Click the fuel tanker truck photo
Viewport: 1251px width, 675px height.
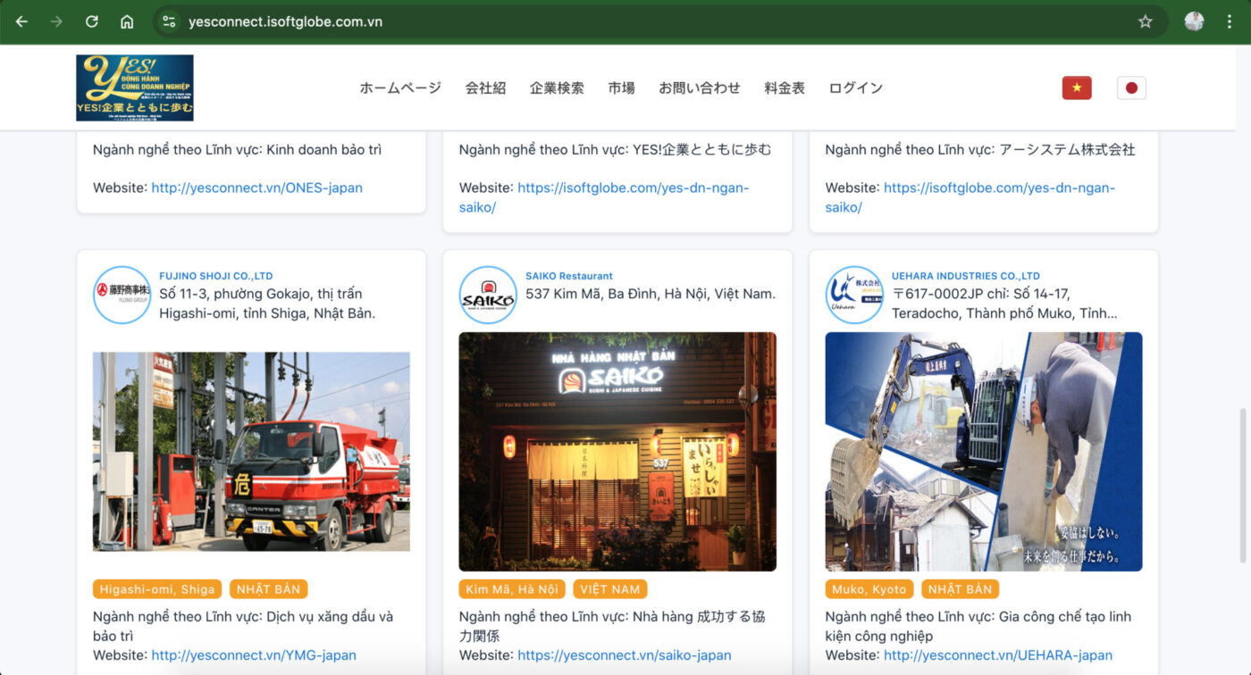pyautogui.click(x=251, y=452)
